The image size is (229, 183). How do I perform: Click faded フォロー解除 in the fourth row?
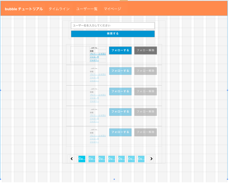[145, 112]
